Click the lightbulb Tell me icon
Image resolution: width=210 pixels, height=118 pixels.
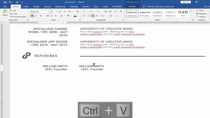click(x=144, y=7)
